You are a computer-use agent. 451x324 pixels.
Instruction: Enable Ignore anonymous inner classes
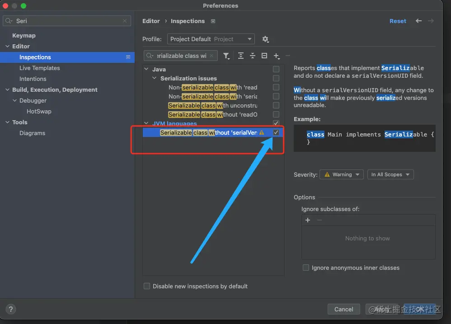click(306, 268)
